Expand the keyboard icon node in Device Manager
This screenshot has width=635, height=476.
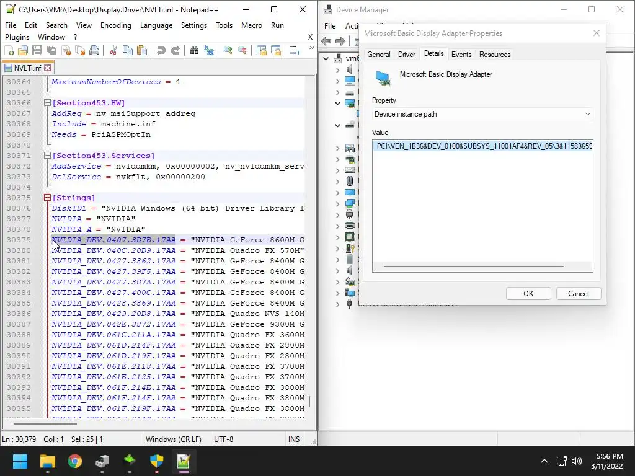338,170
